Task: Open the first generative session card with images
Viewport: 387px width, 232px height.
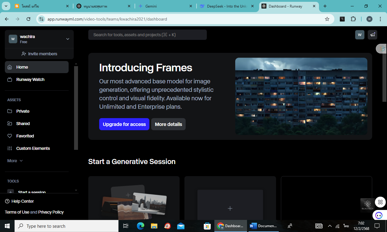Action: [x=134, y=198]
